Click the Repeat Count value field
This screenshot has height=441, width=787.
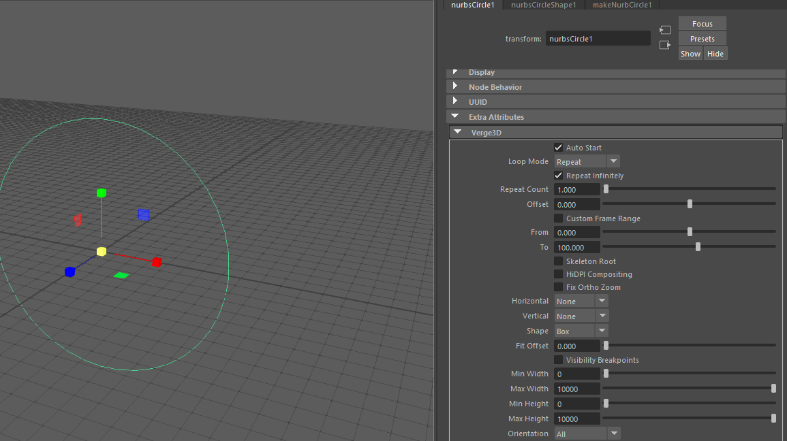click(576, 189)
